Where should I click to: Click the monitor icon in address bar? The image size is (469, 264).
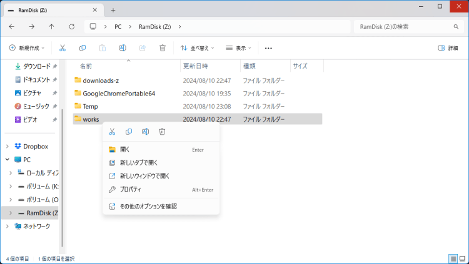coord(93,27)
